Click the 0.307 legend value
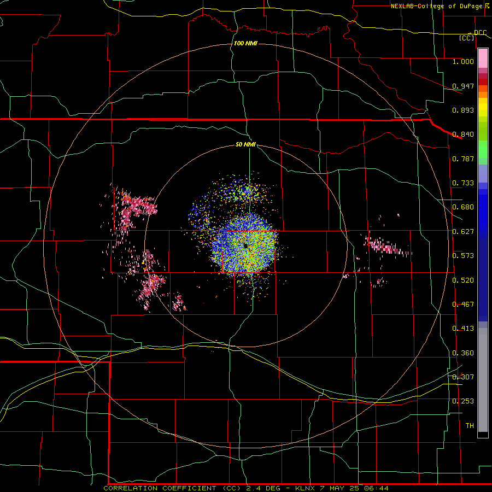The height and width of the screenshot is (492, 492). point(463,377)
